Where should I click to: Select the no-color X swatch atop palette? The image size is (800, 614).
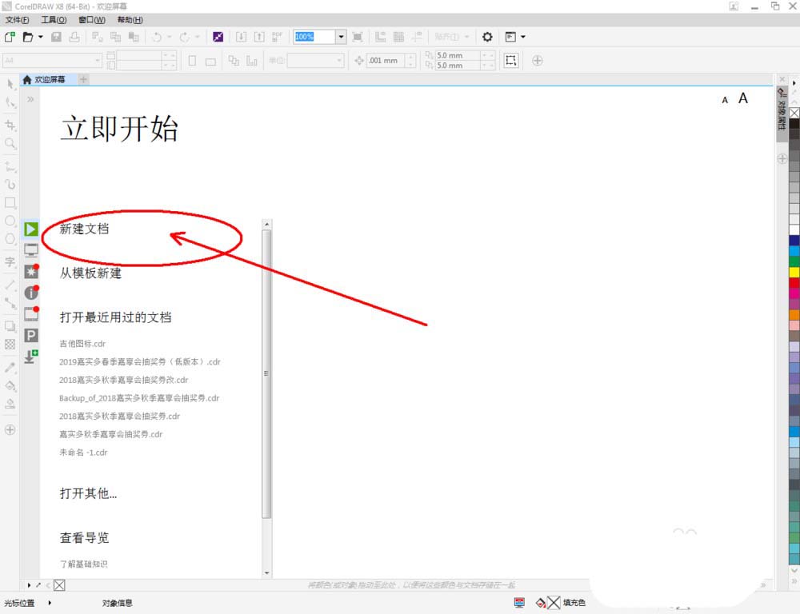[x=794, y=114]
